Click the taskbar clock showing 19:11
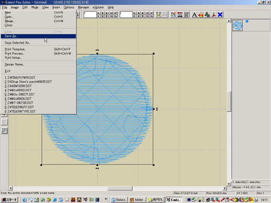Image resolution: width=271 pixels, height=203 pixels. [264, 200]
